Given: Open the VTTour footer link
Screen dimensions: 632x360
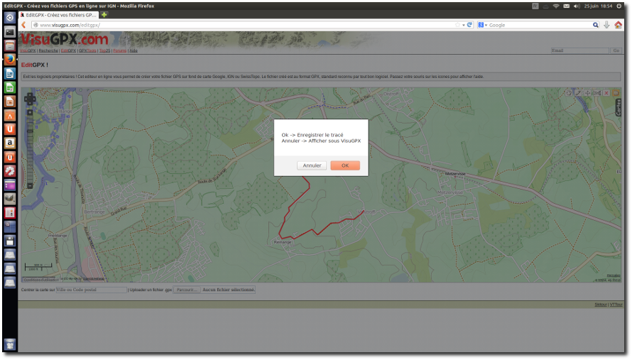Looking at the screenshot, I should tap(616, 305).
